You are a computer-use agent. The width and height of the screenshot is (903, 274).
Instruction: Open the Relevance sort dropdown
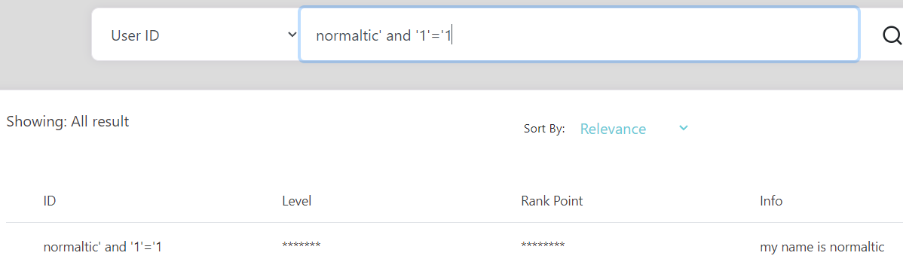(633, 129)
